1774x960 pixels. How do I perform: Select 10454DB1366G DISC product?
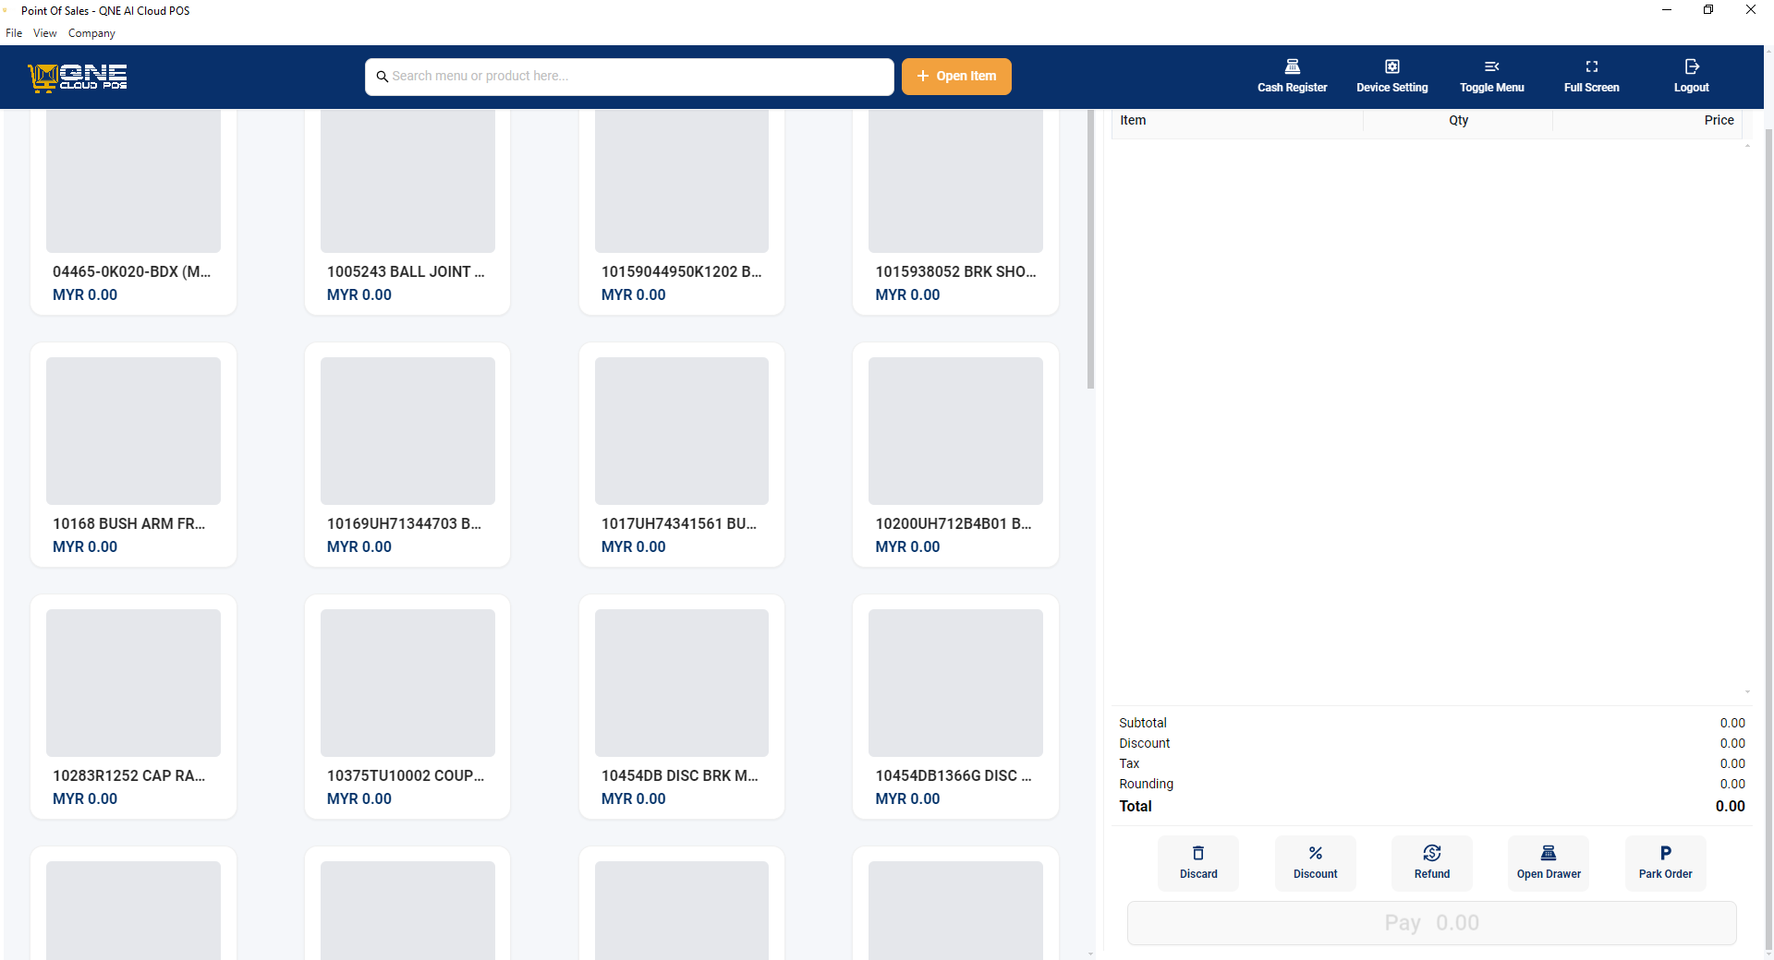(x=955, y=707)
